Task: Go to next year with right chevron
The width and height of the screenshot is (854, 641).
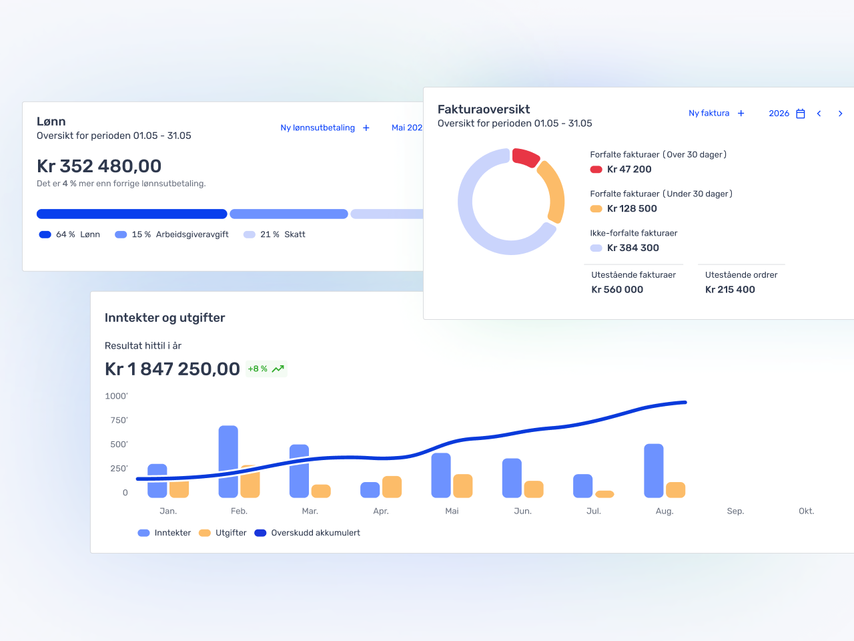Action: pos(840,114)
